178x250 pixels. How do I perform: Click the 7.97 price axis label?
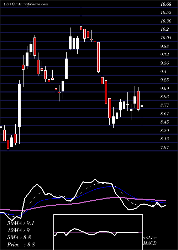pos(165,147)
